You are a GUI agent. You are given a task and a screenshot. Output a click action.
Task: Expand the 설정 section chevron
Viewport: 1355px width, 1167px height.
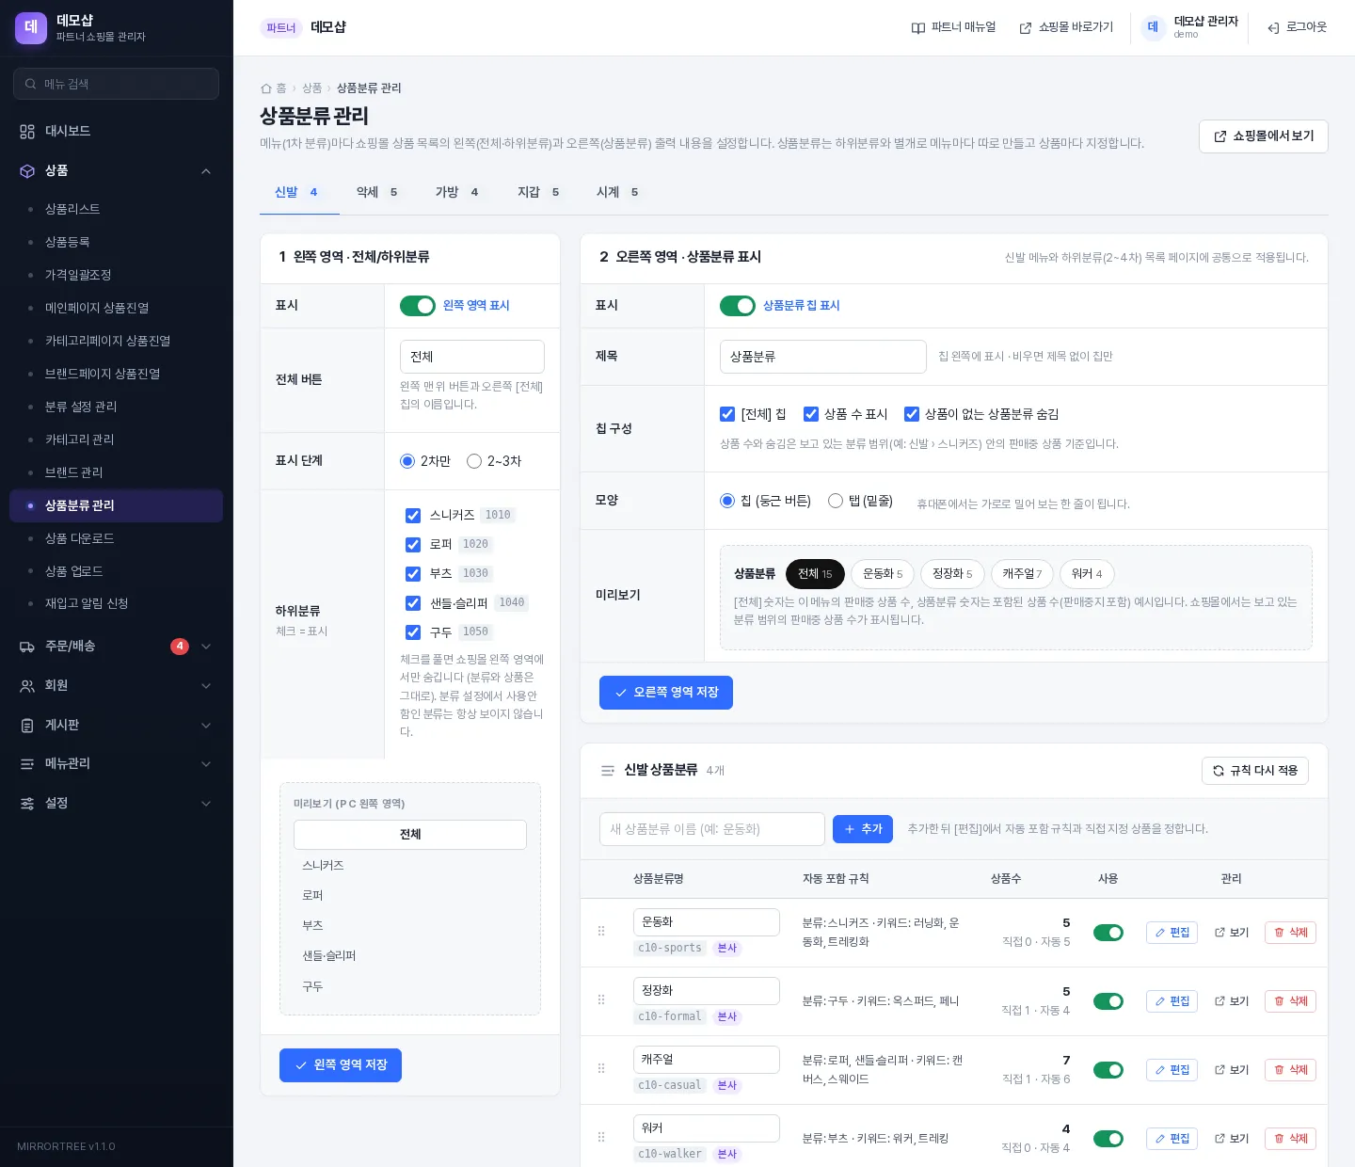pyautogui.click(x=206, y=804)
